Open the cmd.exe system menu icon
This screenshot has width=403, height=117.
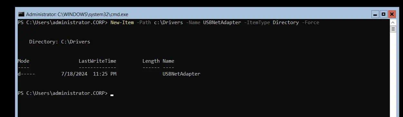pyautogui.click(x=21, y=14)
